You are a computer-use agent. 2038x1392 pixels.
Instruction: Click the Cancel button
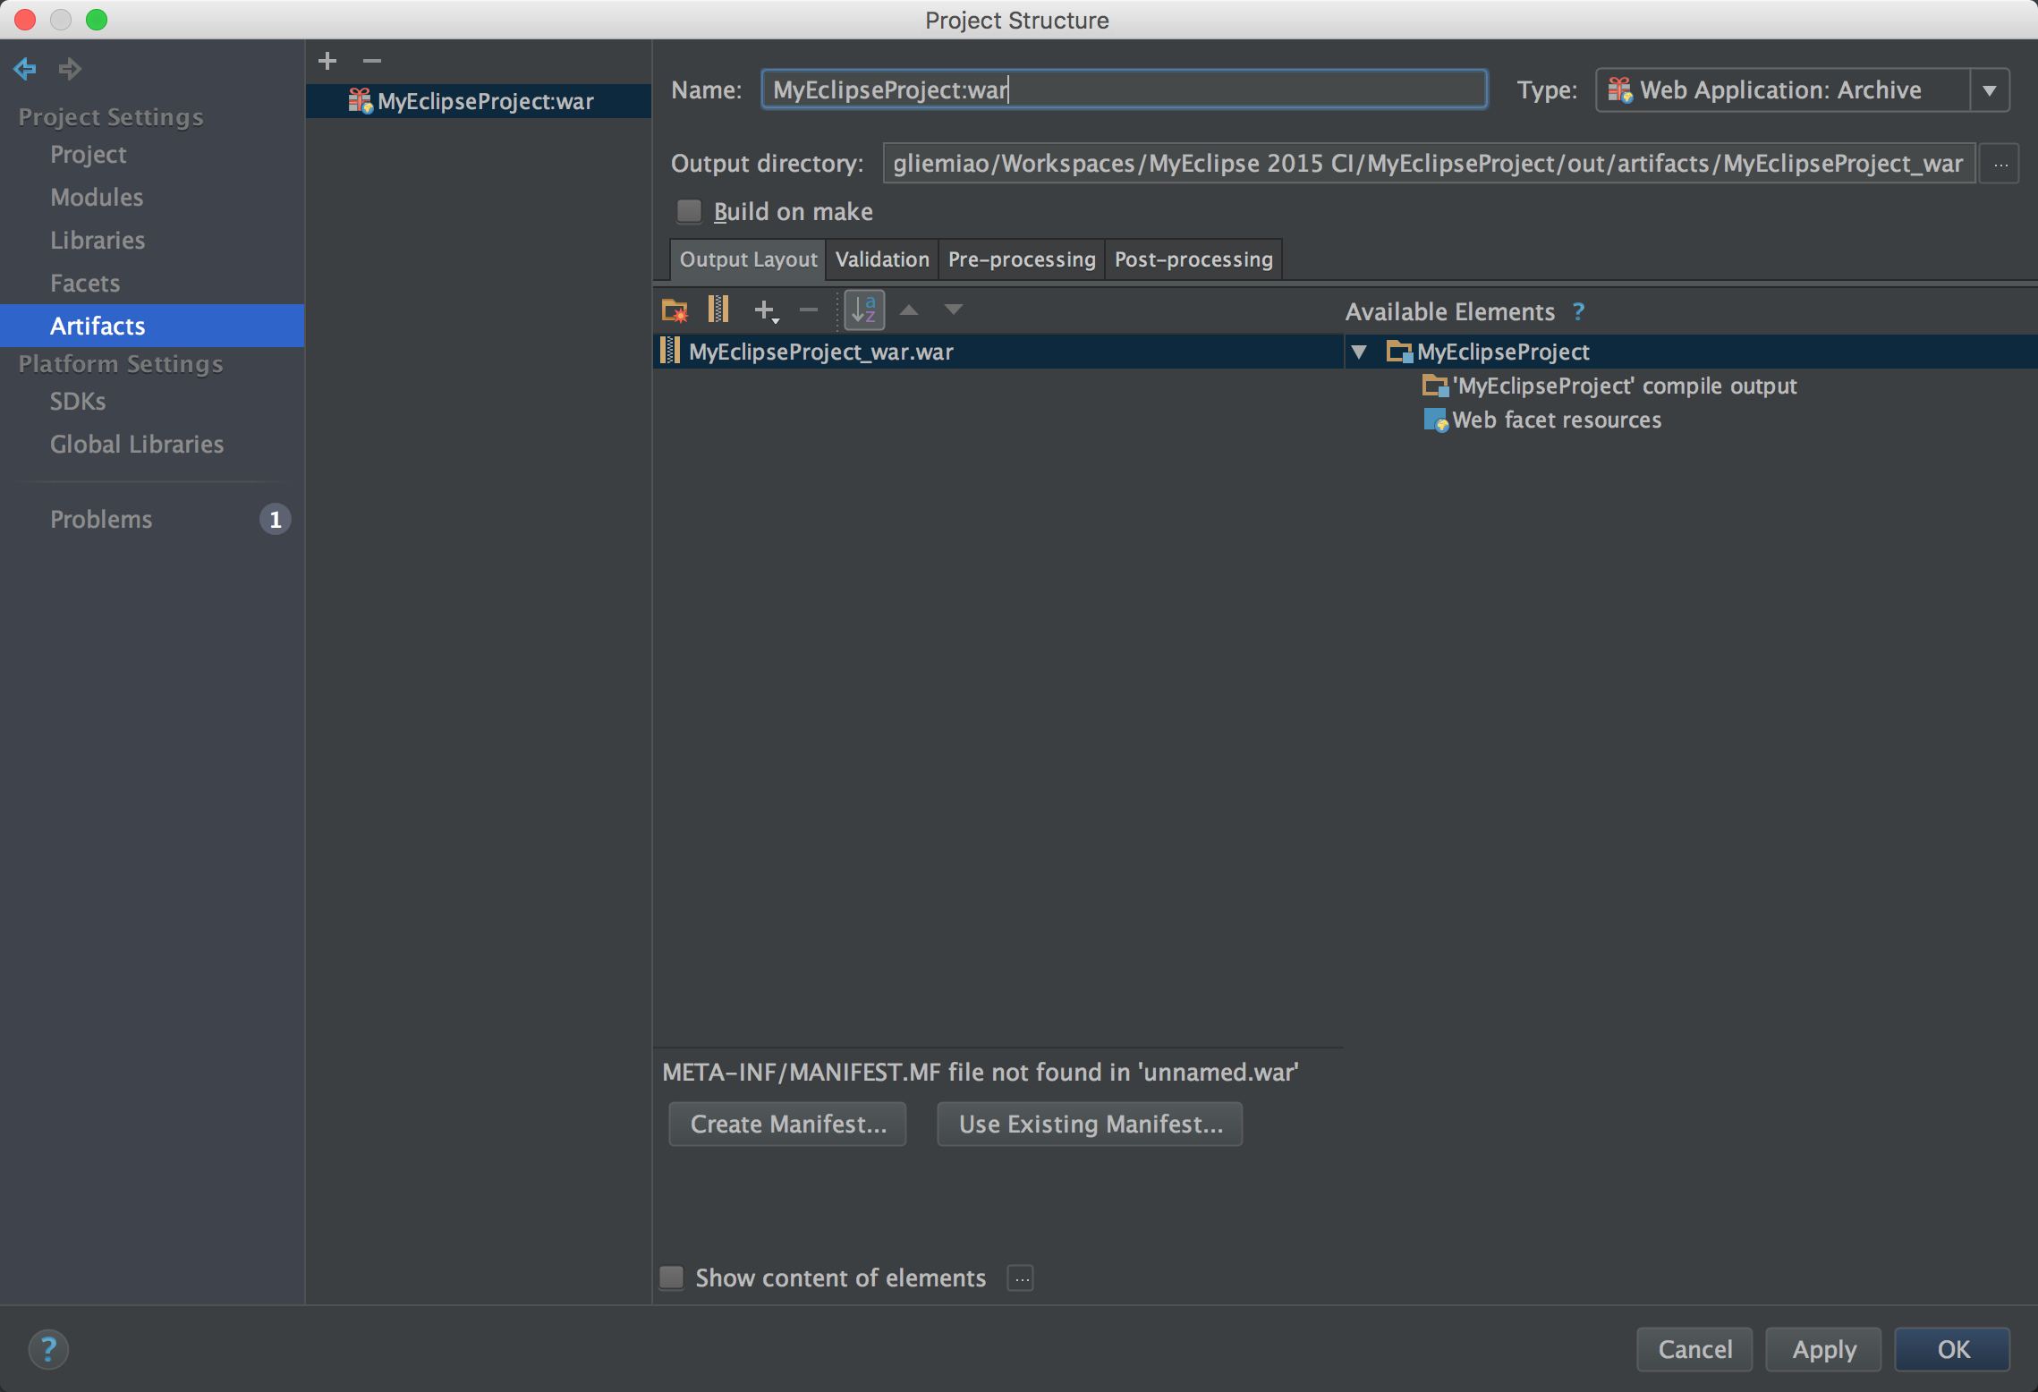click(x=1694, y=1349)
